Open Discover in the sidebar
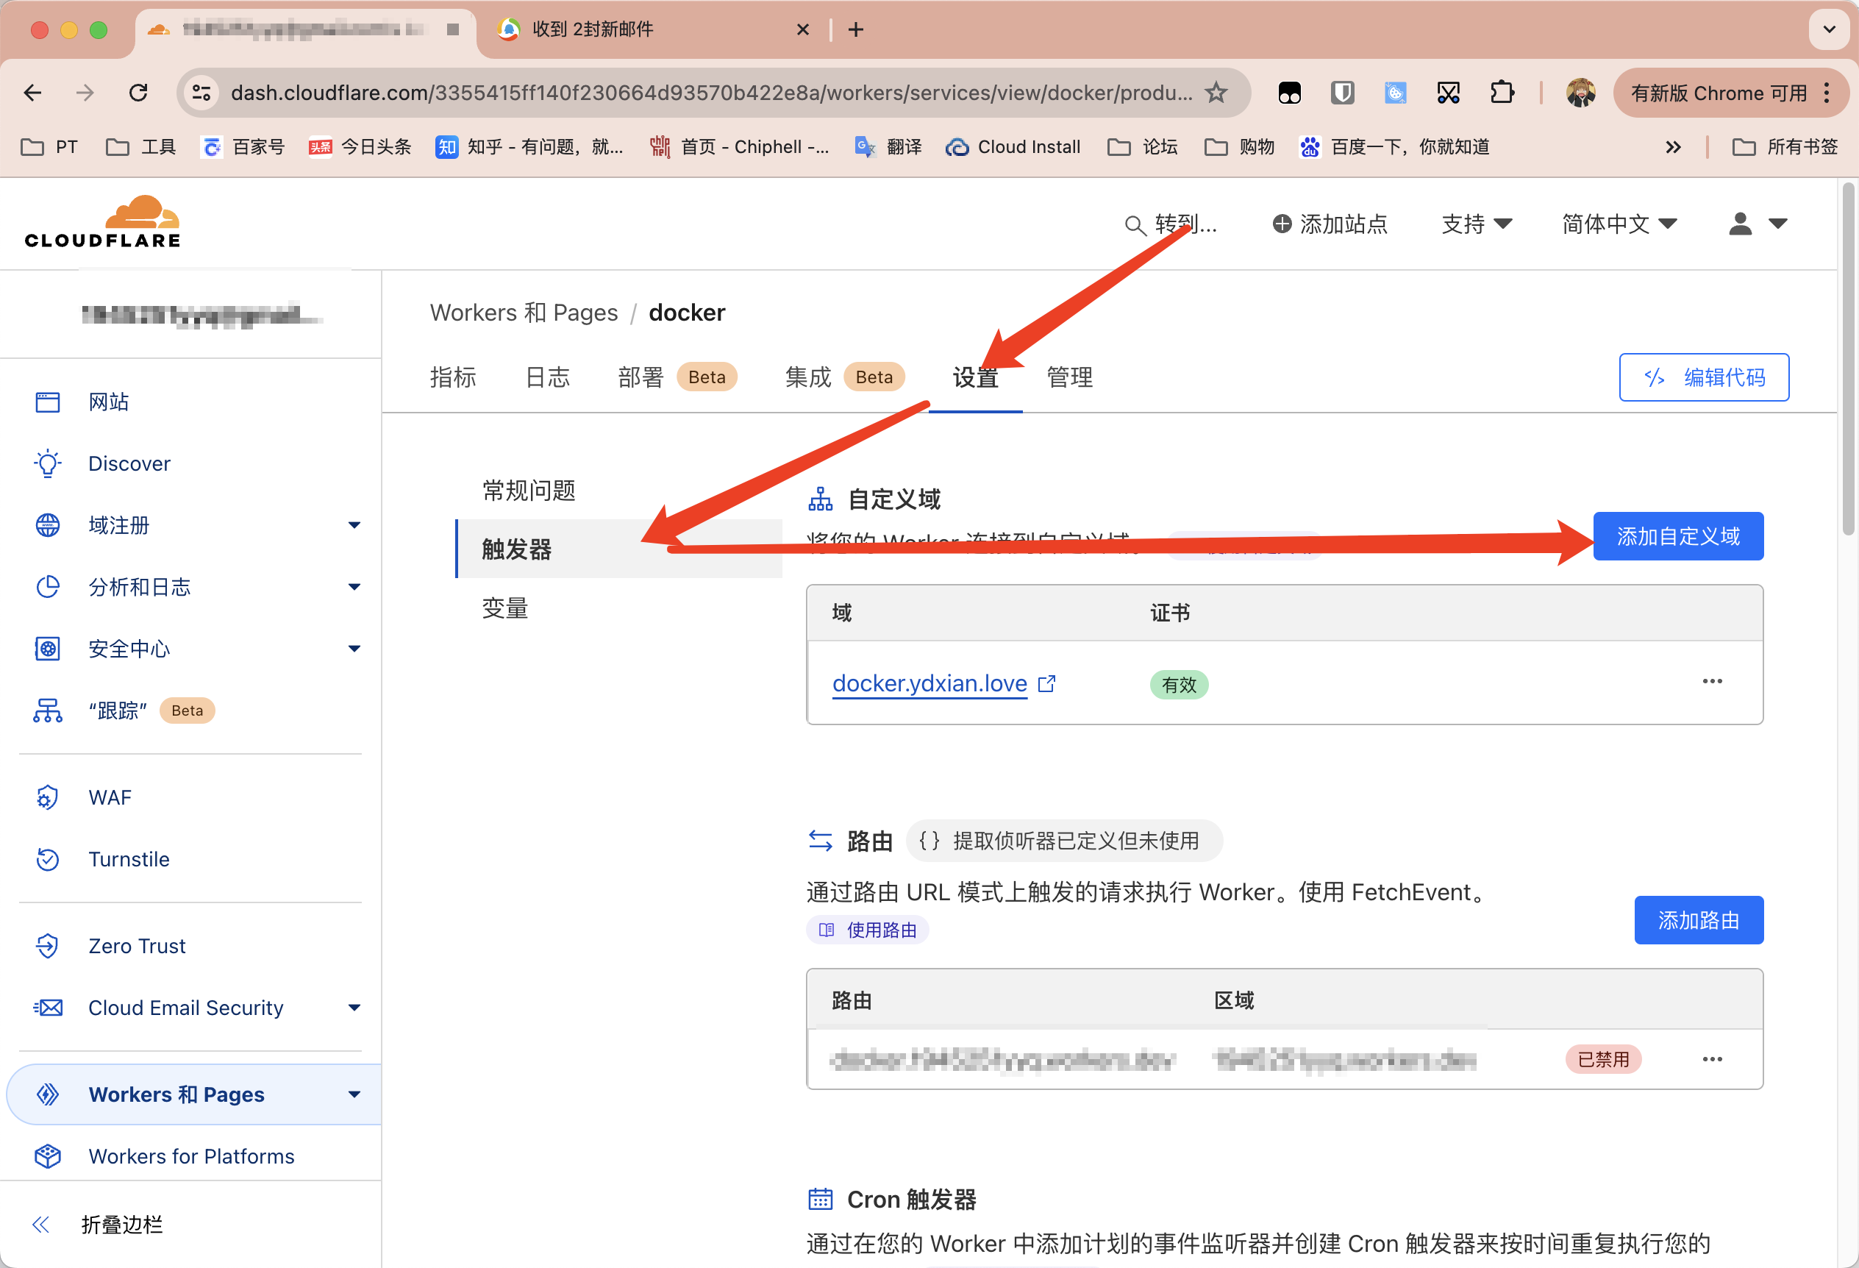The width and height of the screenshot is (1859, 1268). [x=129, y=463]
